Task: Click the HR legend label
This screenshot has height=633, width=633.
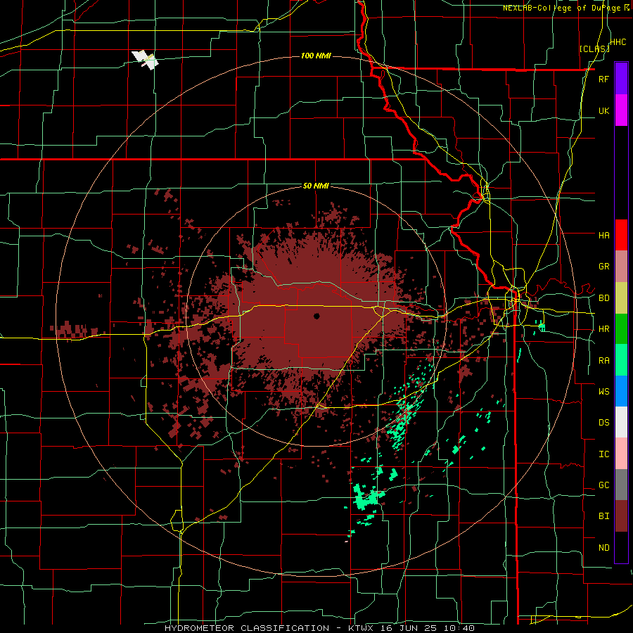Action: pos(603,329)
